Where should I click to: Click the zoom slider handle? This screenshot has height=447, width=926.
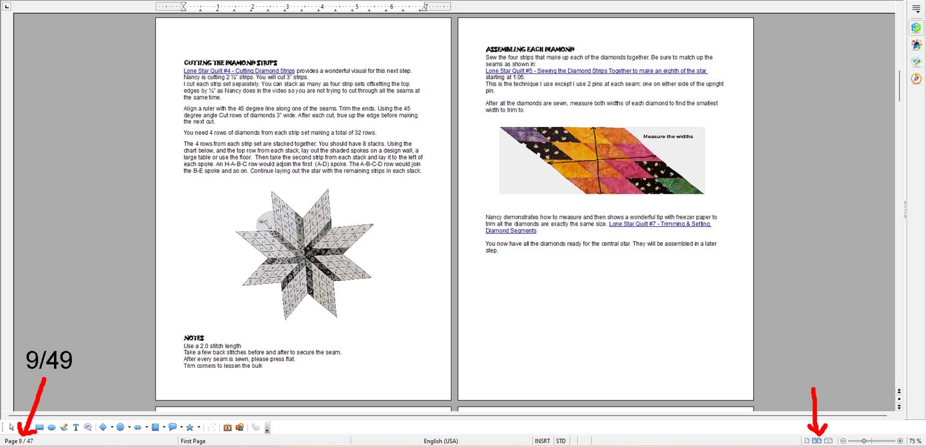tap(863, 441)
